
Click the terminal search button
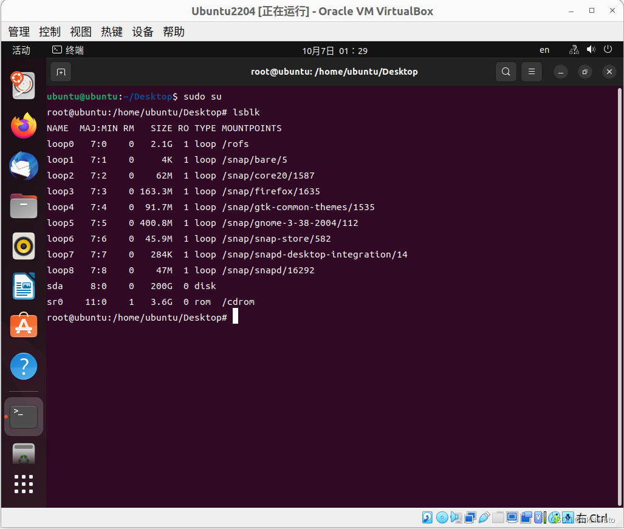tap(506, 72)
